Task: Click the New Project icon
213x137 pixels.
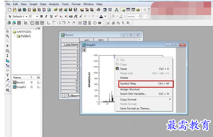Action: pos(9,10)
